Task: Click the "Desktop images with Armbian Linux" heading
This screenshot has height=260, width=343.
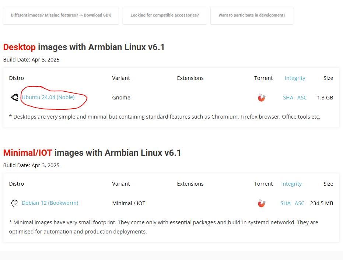Action: (84, 47)
